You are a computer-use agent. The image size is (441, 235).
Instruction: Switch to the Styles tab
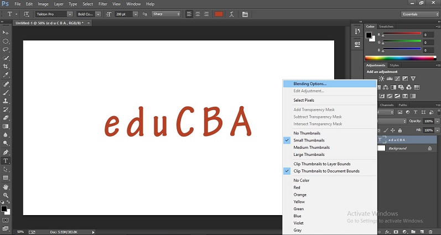click(394, 65)
